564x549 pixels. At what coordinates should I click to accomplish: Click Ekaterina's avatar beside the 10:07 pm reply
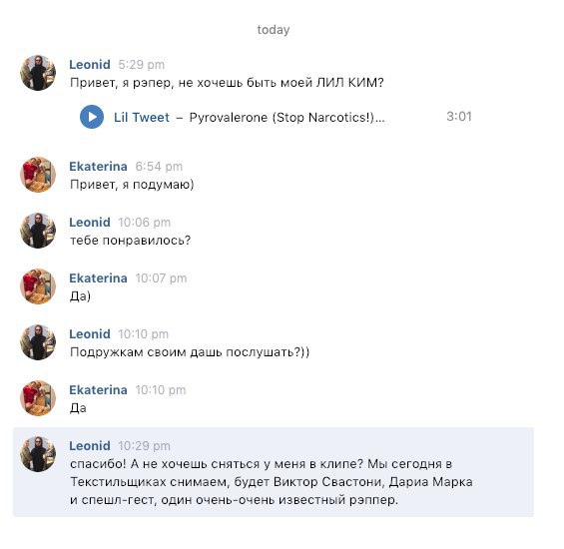38,286
